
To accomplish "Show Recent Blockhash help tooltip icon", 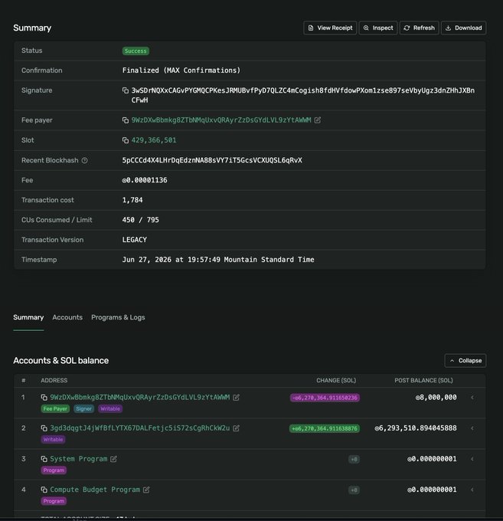I will pyautogui.click(x=85, y=160).
